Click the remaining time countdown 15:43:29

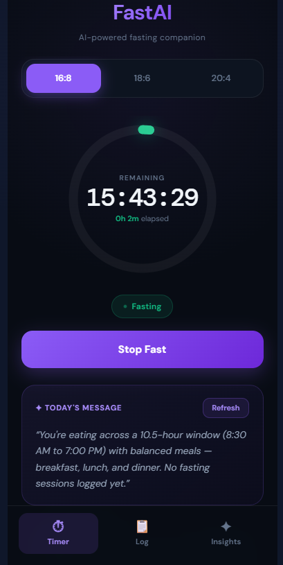[x=143, y=198]
